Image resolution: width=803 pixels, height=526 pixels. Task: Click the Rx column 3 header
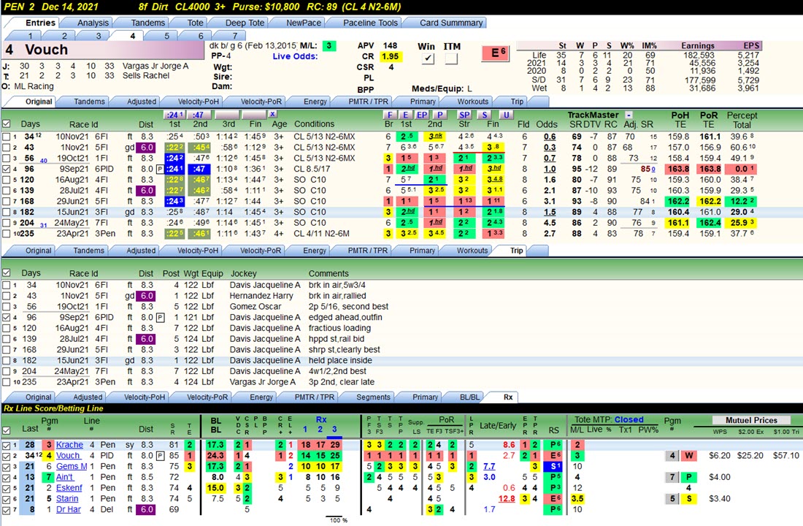[x=334, y=430]
